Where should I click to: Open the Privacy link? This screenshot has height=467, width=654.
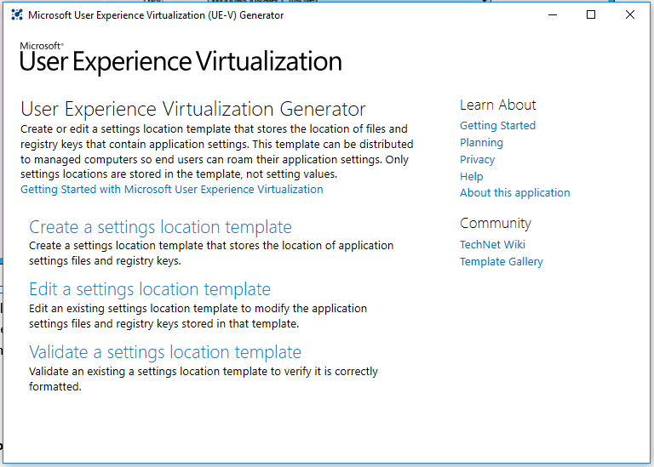click(477, 160)
